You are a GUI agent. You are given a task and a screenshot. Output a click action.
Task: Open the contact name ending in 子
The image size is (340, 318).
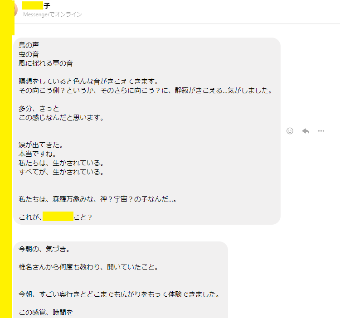coord(36,6)
